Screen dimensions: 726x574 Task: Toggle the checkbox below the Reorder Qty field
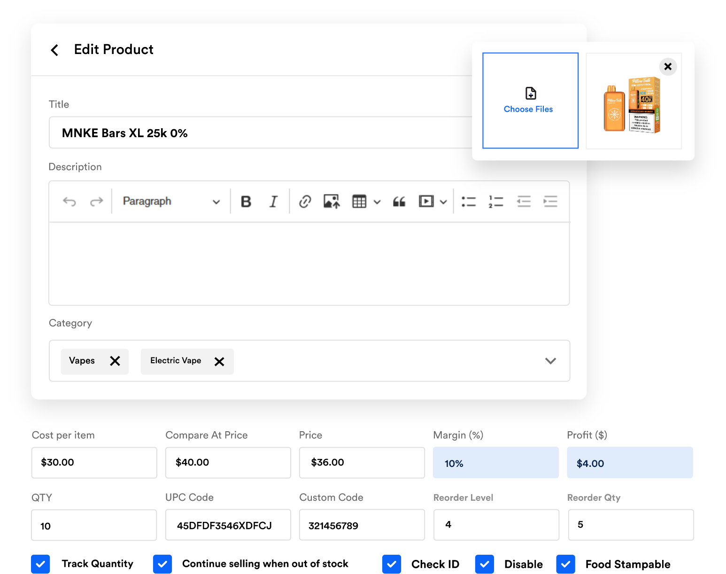(x=565, y=564)
